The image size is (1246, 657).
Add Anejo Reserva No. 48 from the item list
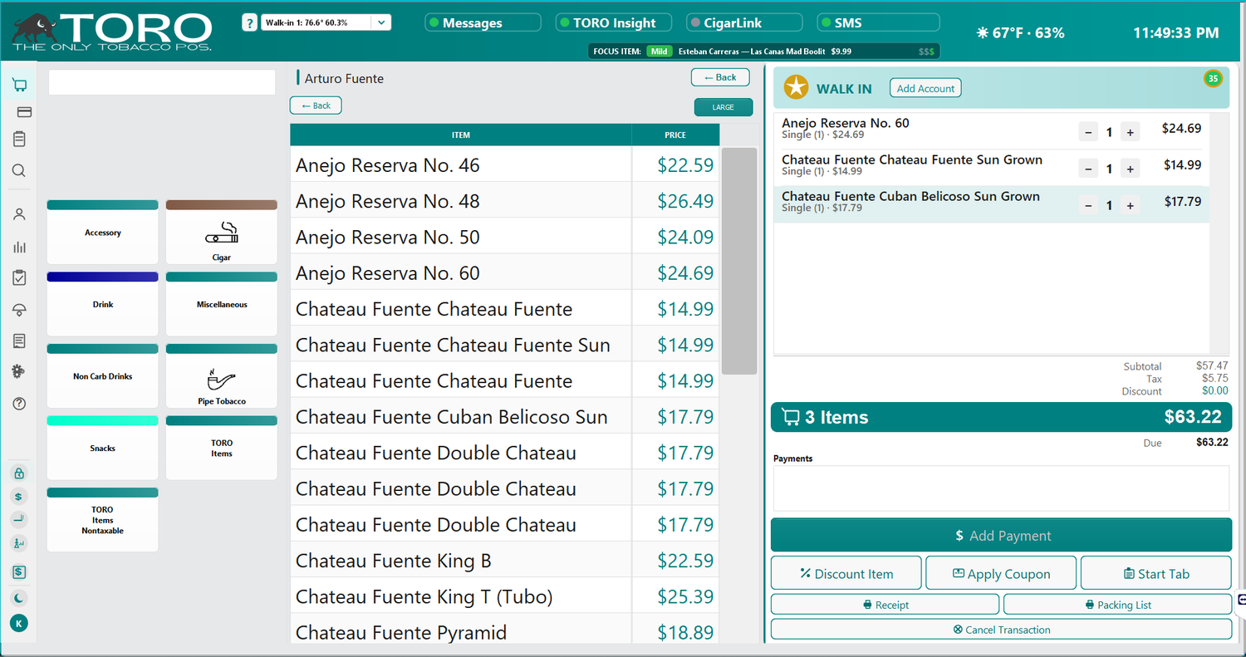[504, 201]
